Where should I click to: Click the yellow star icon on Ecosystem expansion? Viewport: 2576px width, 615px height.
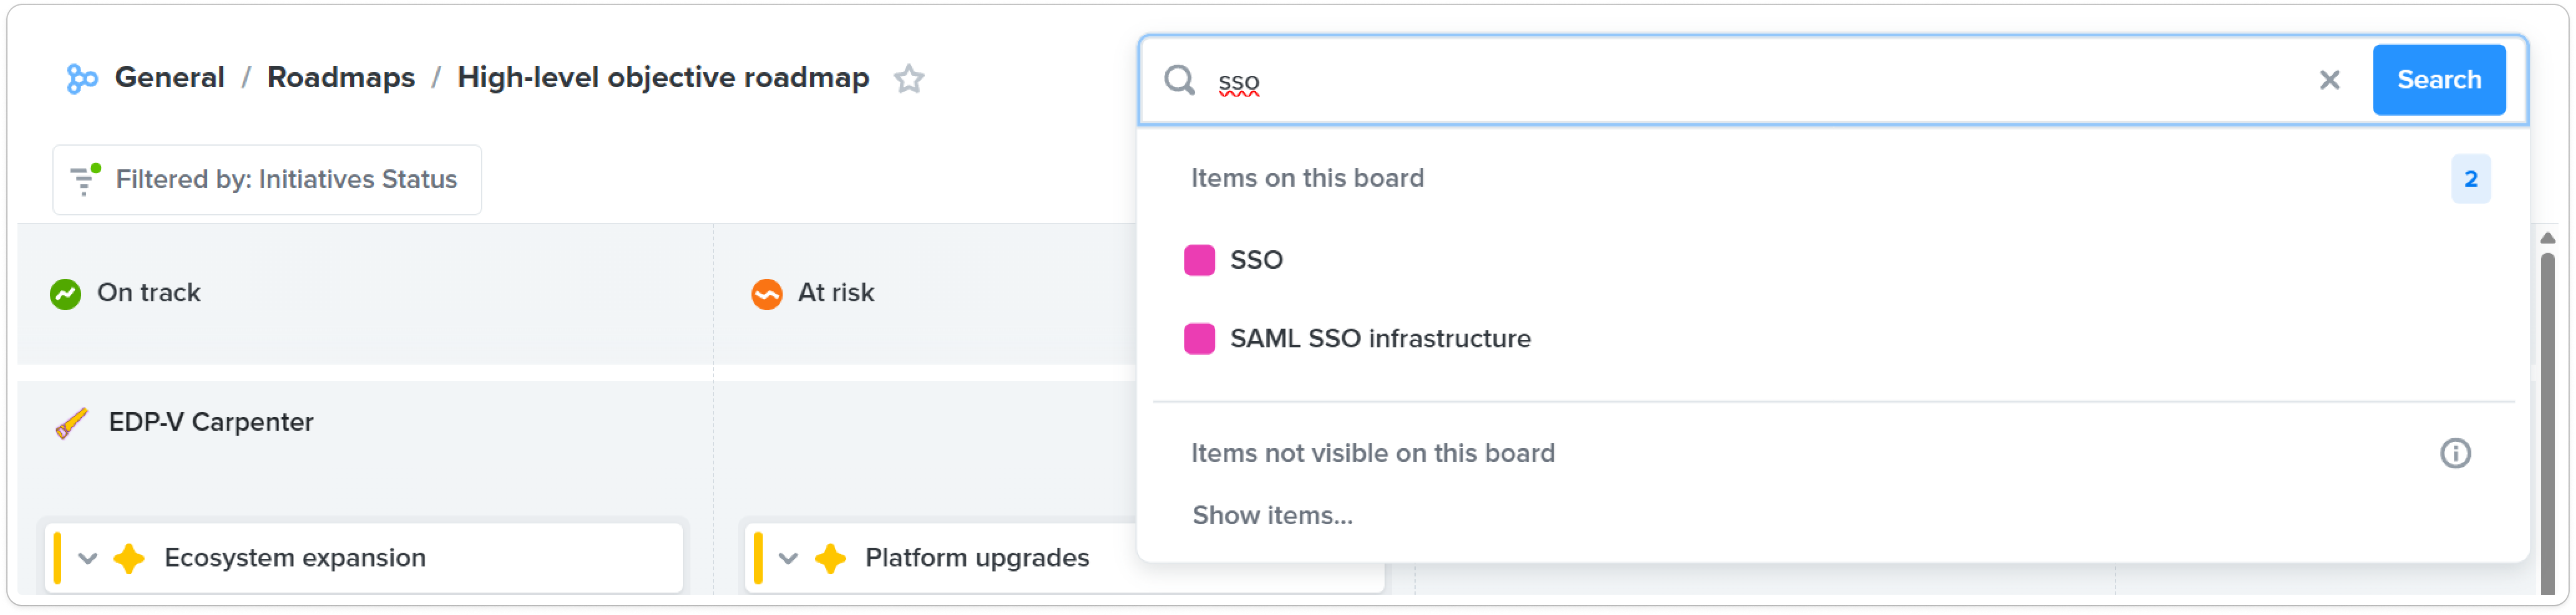click(x=129, y=559)
